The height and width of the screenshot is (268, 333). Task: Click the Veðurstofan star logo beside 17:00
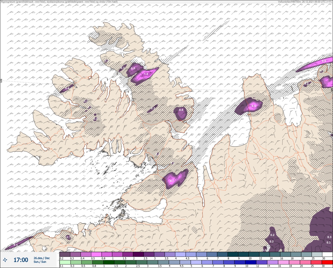click(x=5, y=260)
